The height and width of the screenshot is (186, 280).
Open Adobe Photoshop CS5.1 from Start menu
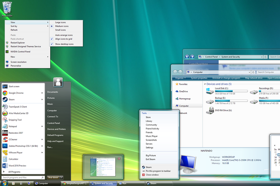pos(22,146)
